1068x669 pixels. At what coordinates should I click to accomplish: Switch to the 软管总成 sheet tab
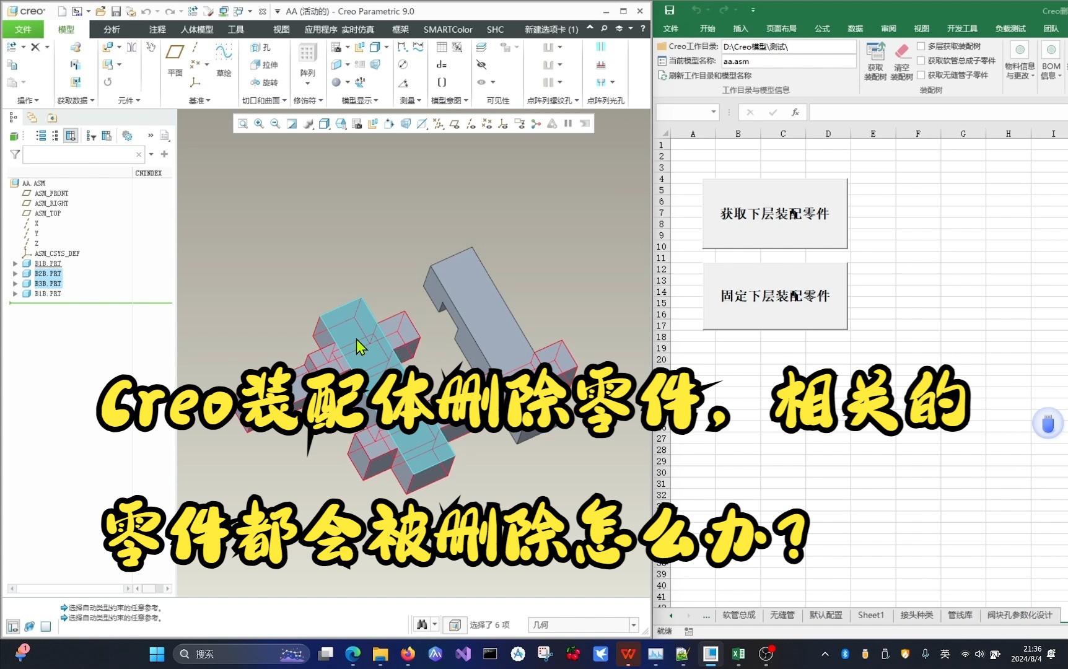point(738,615)
